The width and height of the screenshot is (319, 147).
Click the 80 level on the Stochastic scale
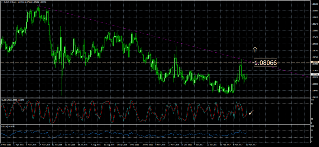pyautogui.click(x=312, y=105)
